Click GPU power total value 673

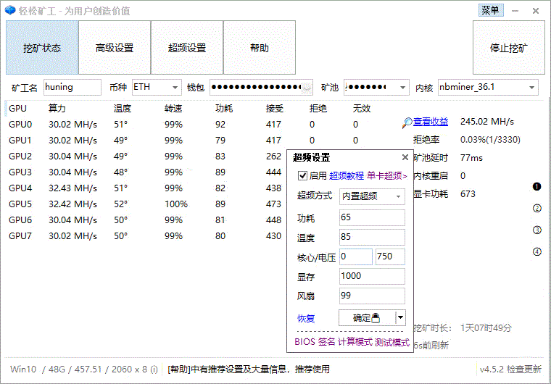pos(468,194)
